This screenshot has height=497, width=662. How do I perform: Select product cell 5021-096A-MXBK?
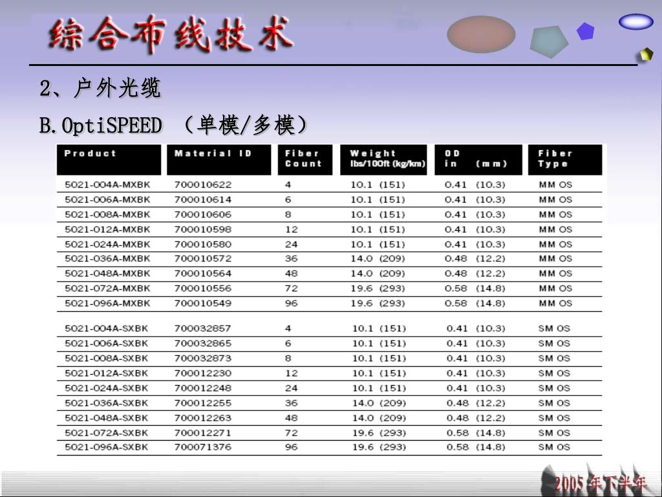tap(107, 304)
